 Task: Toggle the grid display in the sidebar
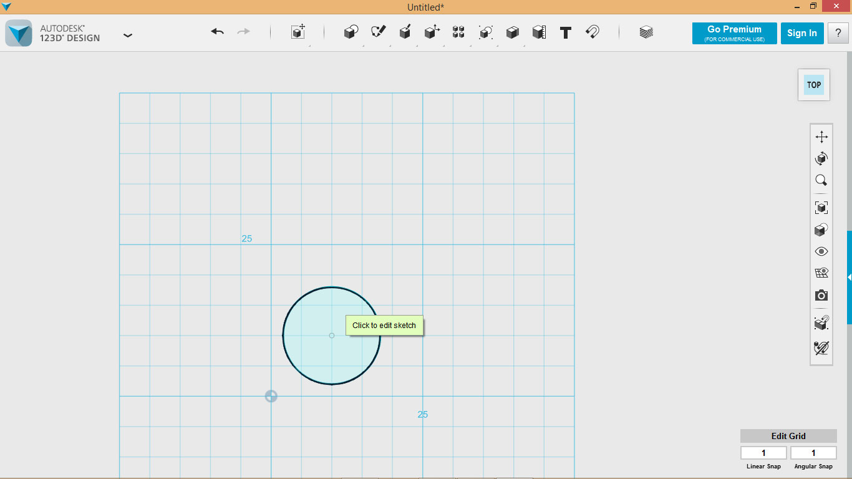(x=821, y=273)
